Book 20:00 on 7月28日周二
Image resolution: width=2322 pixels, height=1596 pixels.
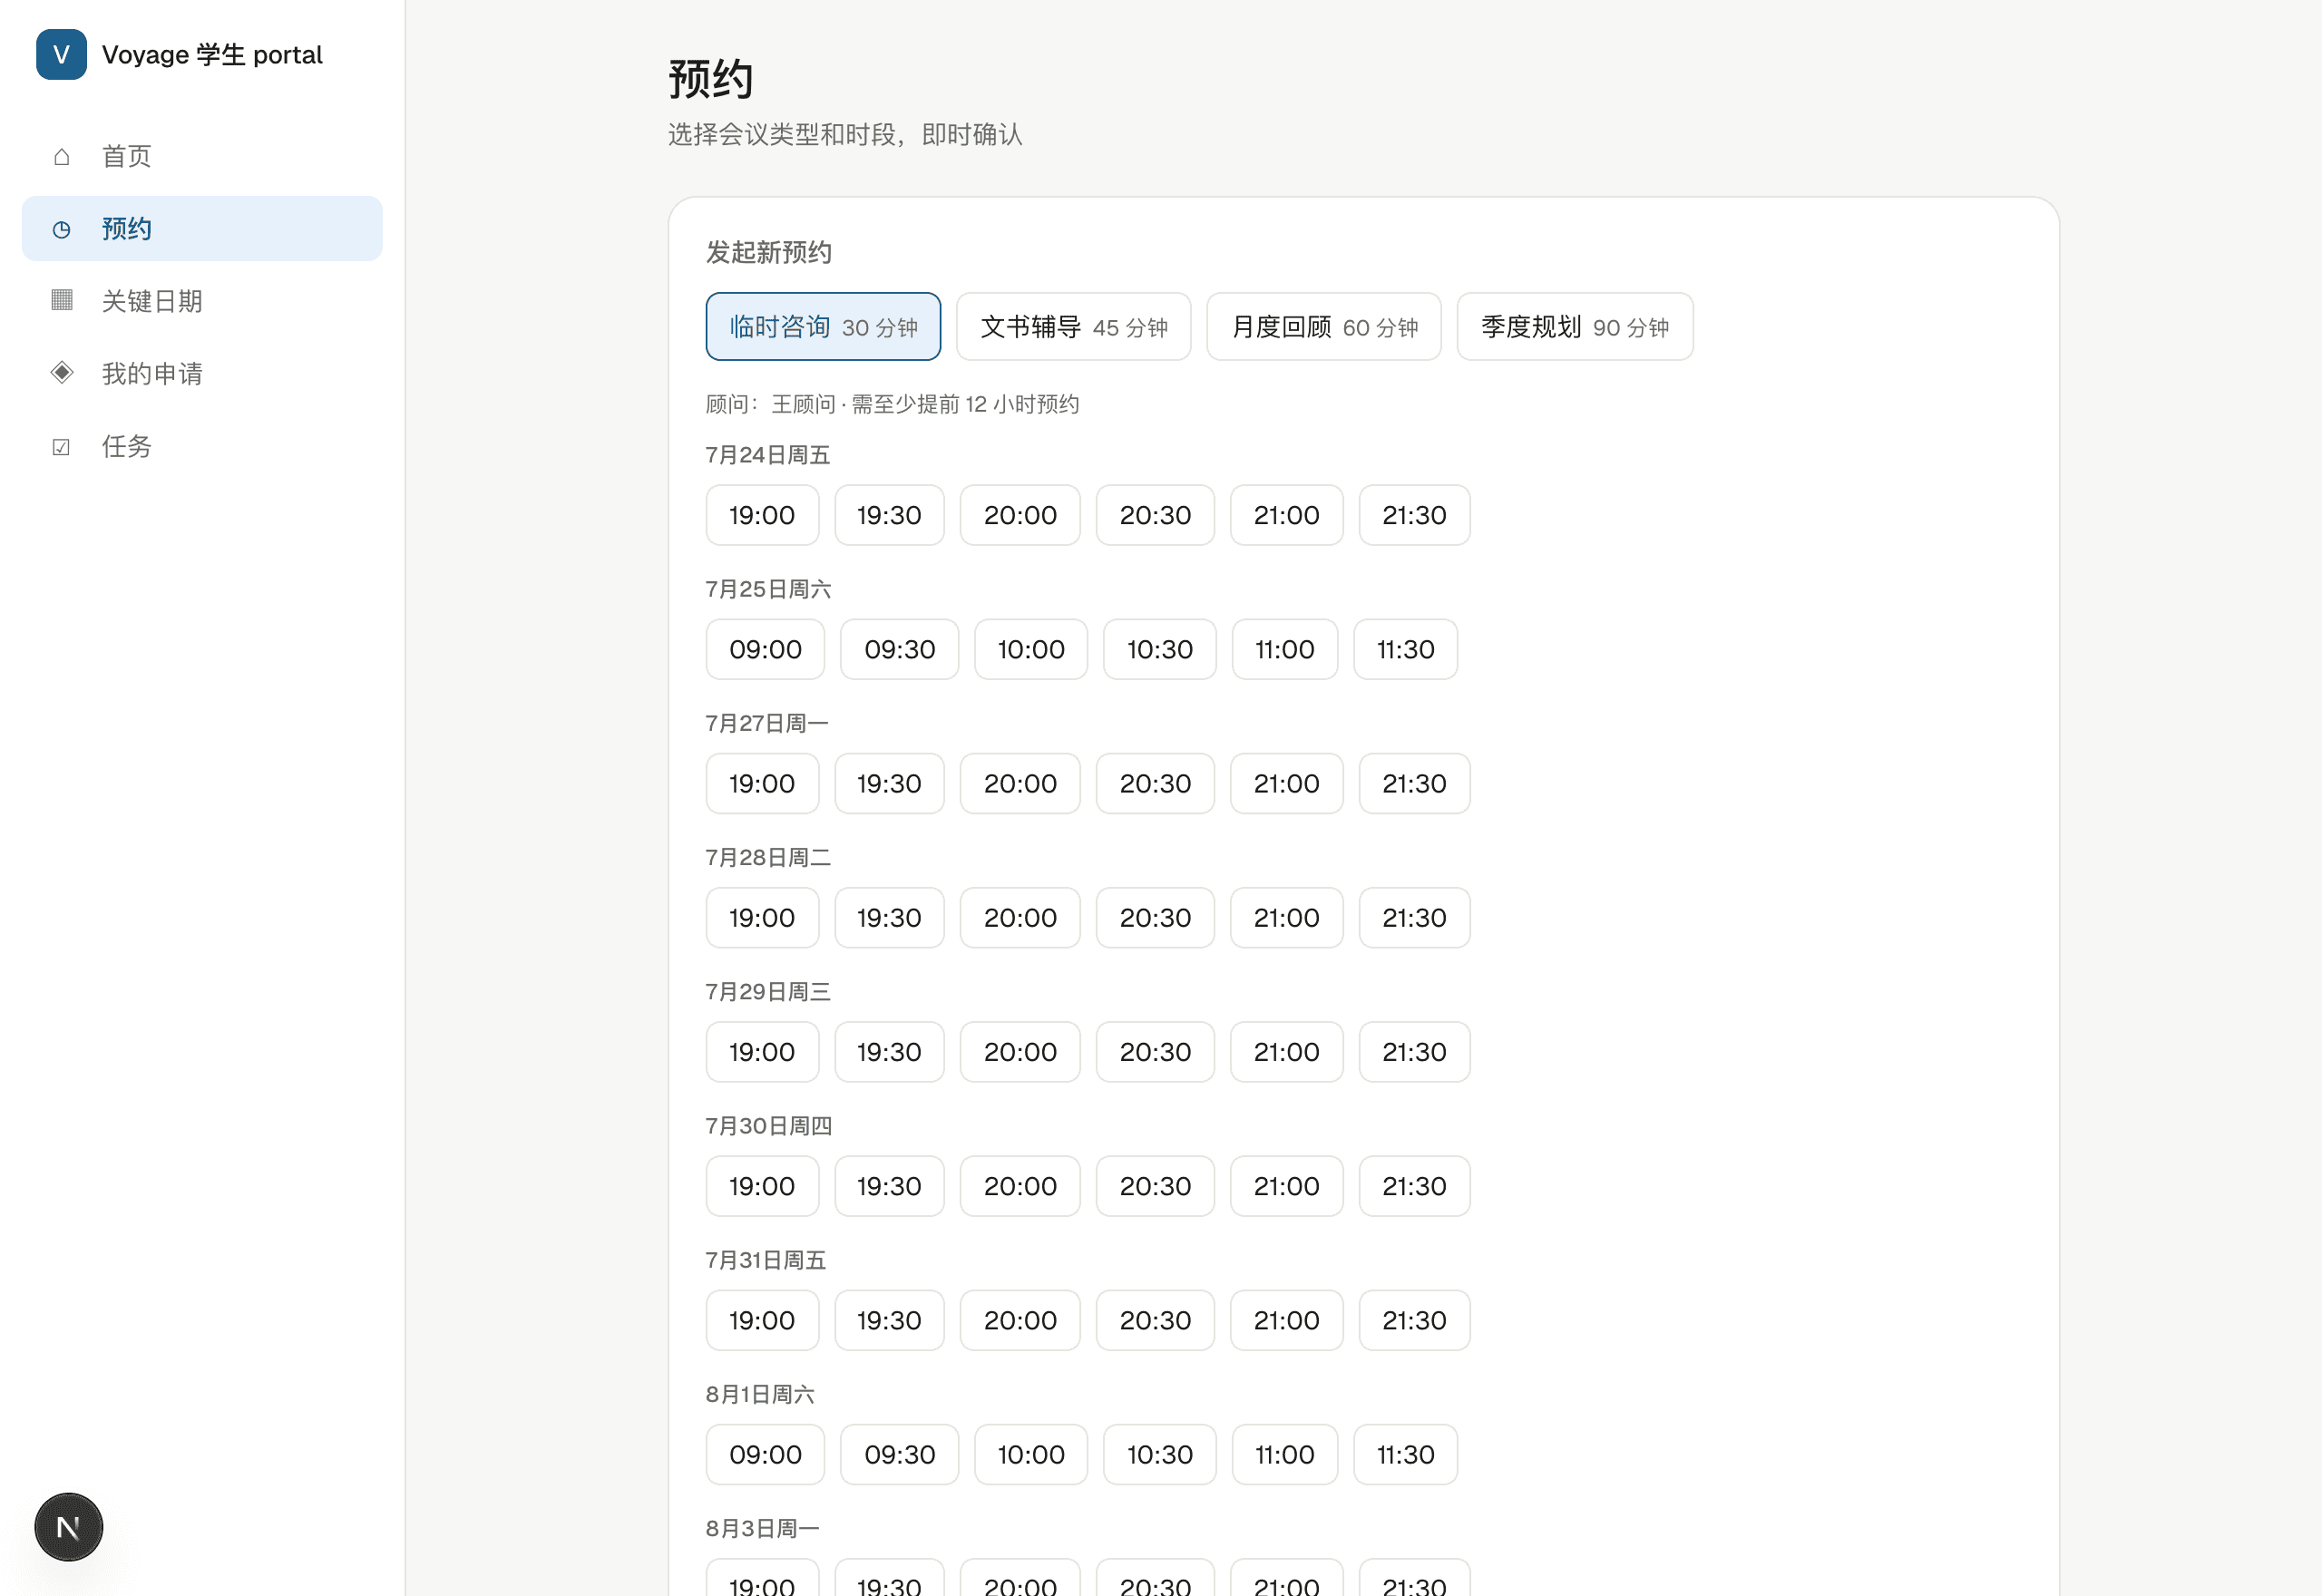click(x=1020, y=917)
